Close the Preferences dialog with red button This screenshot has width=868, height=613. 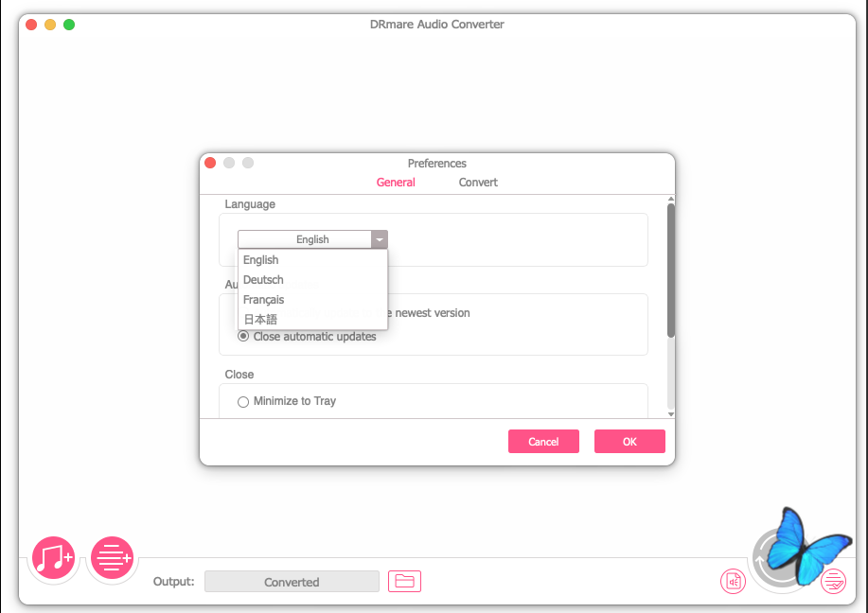point(210,163)
